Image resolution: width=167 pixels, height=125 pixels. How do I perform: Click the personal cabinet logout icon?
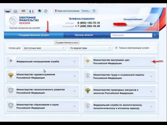click(151, 24)
